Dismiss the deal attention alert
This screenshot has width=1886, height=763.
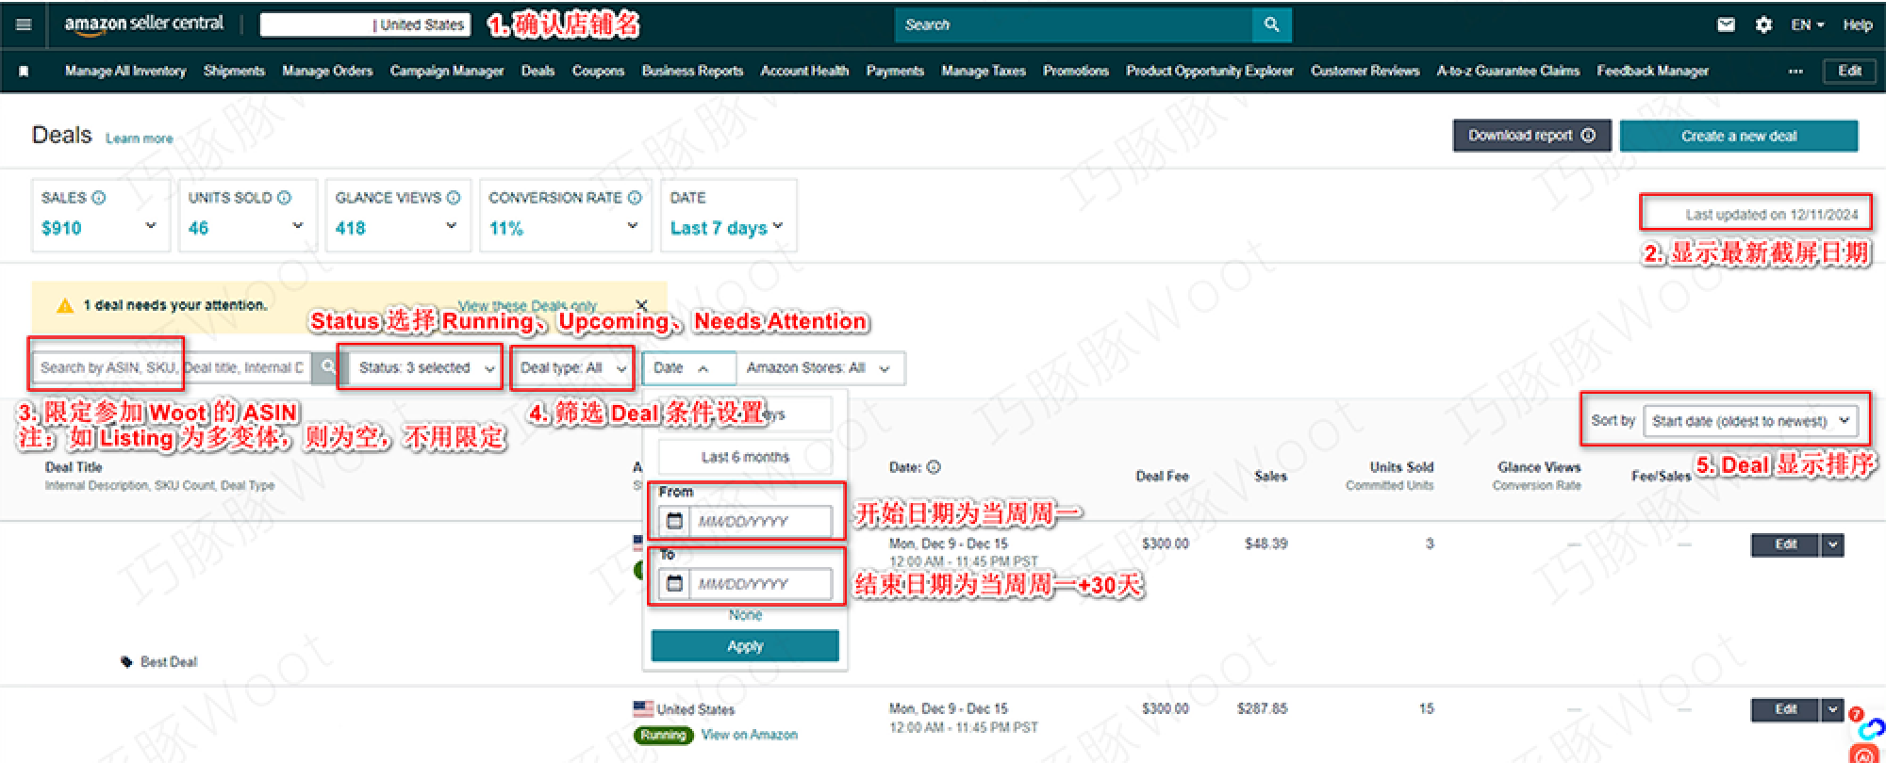(642, 305)
